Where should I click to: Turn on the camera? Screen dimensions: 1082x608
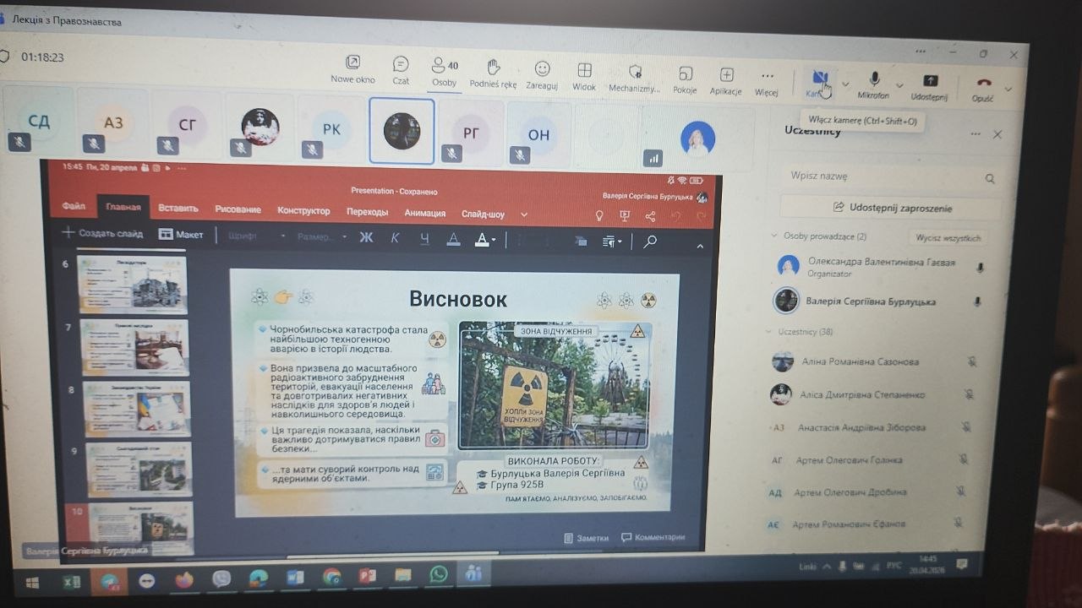click(819, 82)
